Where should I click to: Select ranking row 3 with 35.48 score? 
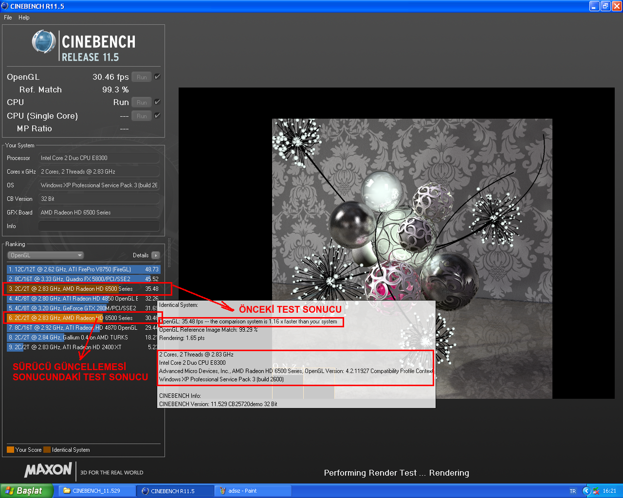pos(83,289)
